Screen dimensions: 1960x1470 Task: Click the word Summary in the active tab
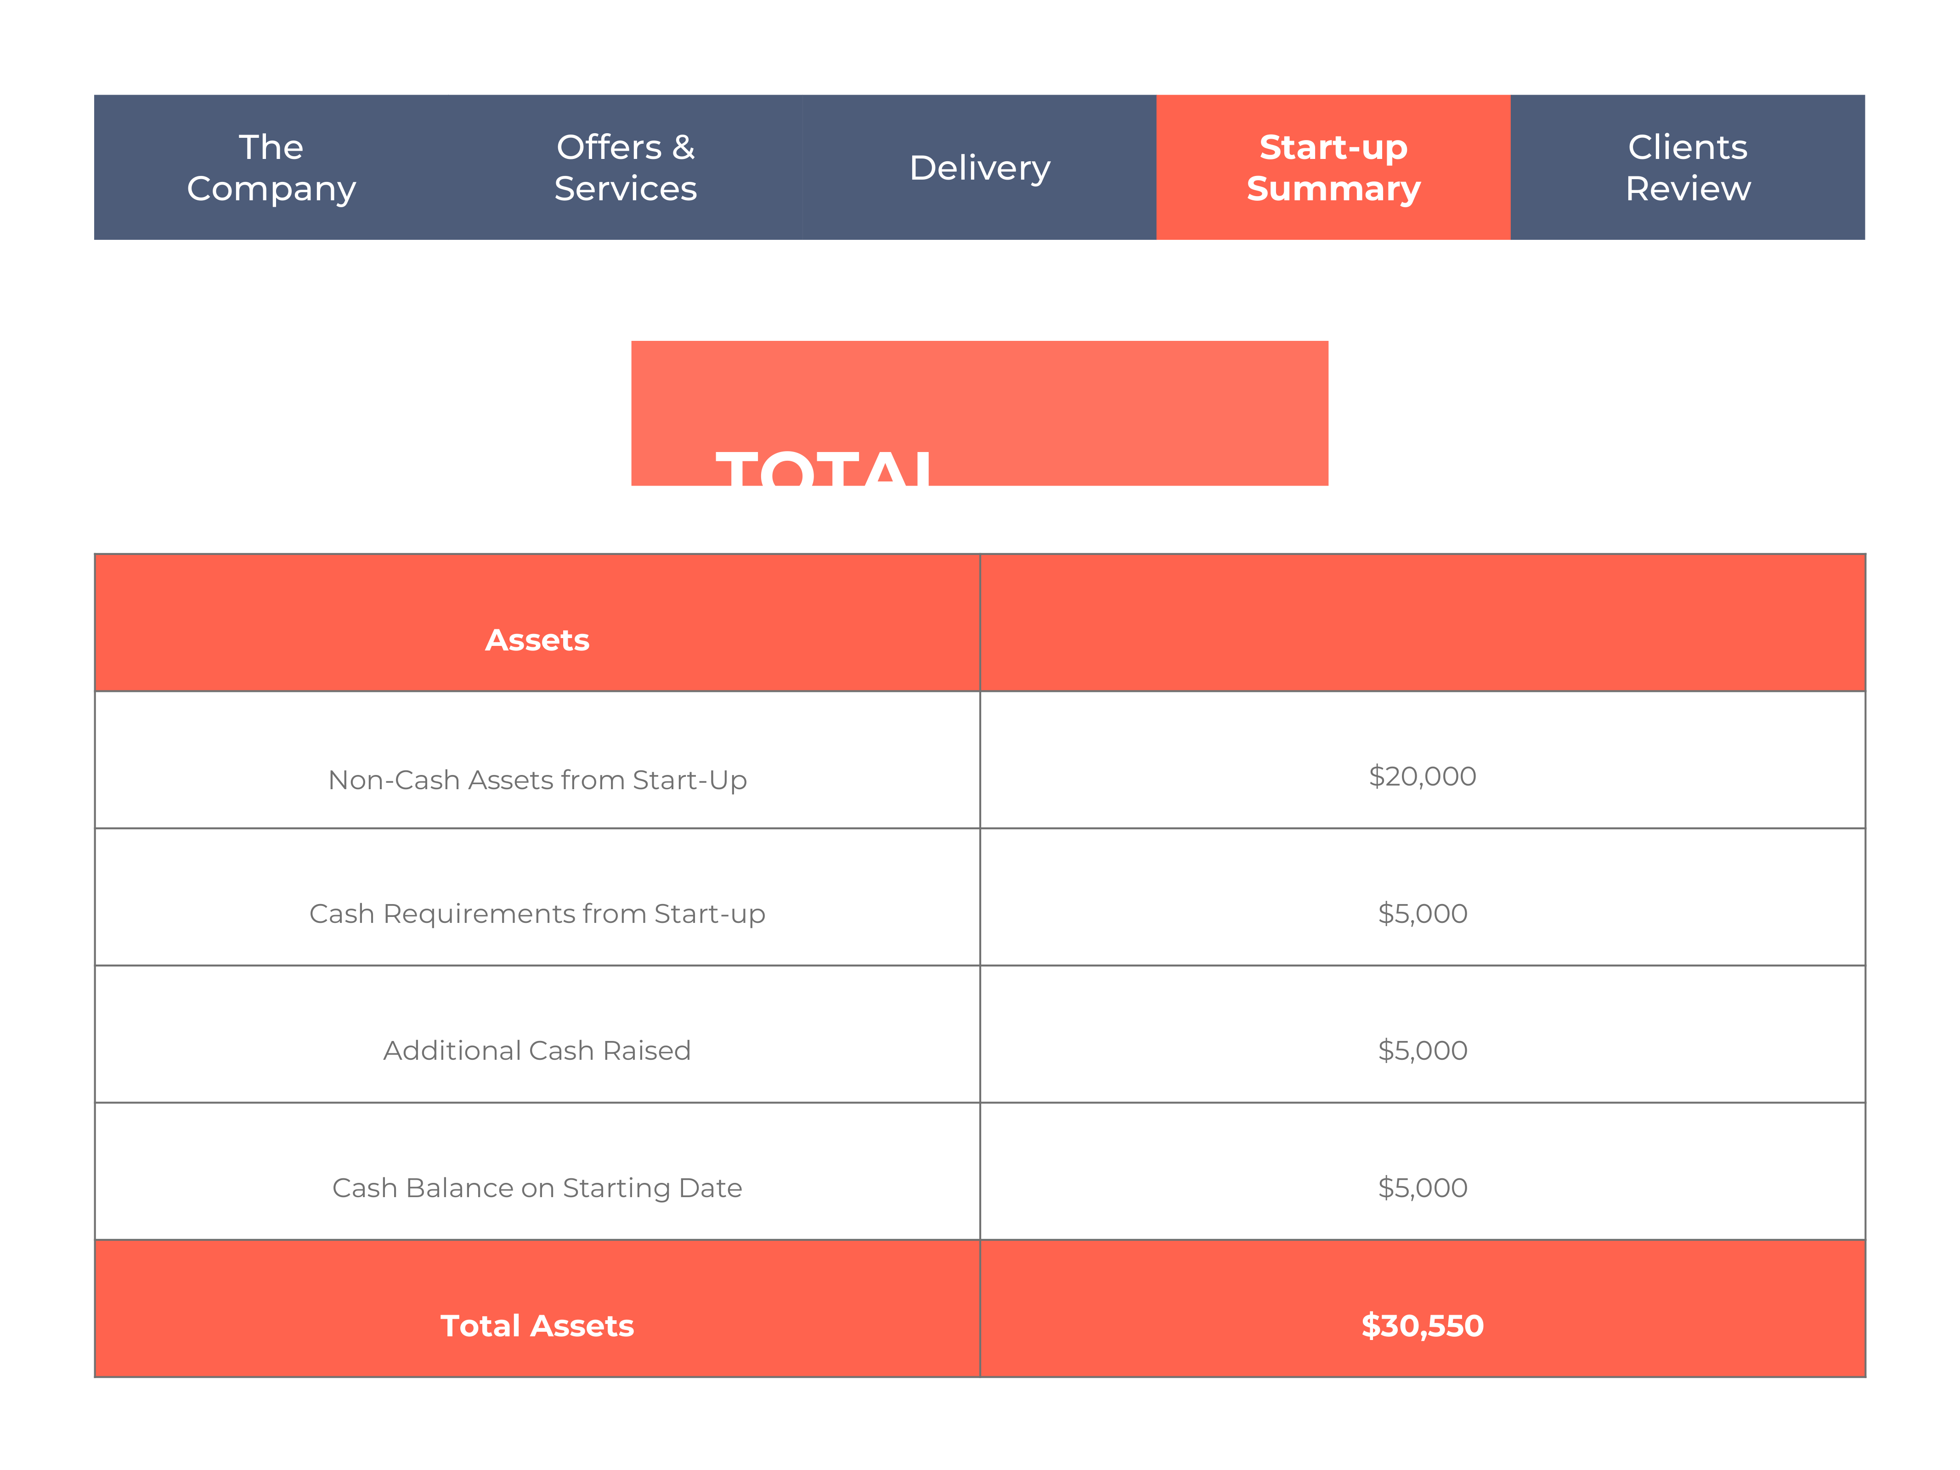coord(1333,190)
